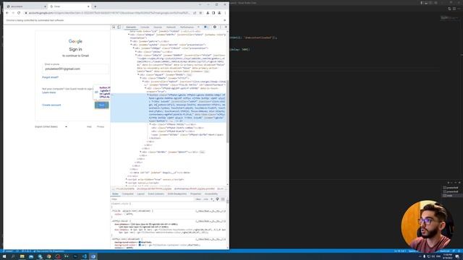Click the blue Next button
The height and width of the screenshot is (260, 463).
click(x=102, y=105)
